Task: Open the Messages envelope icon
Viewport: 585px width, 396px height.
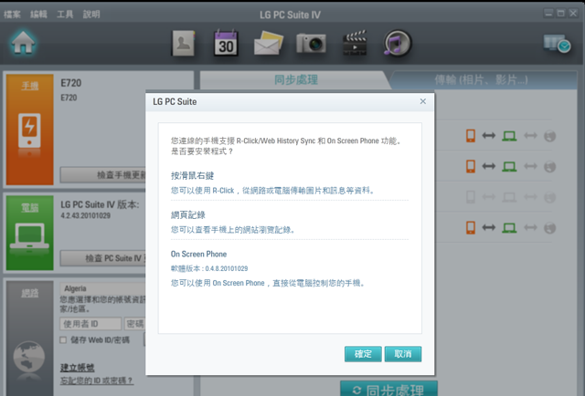Action: (268, 43)
